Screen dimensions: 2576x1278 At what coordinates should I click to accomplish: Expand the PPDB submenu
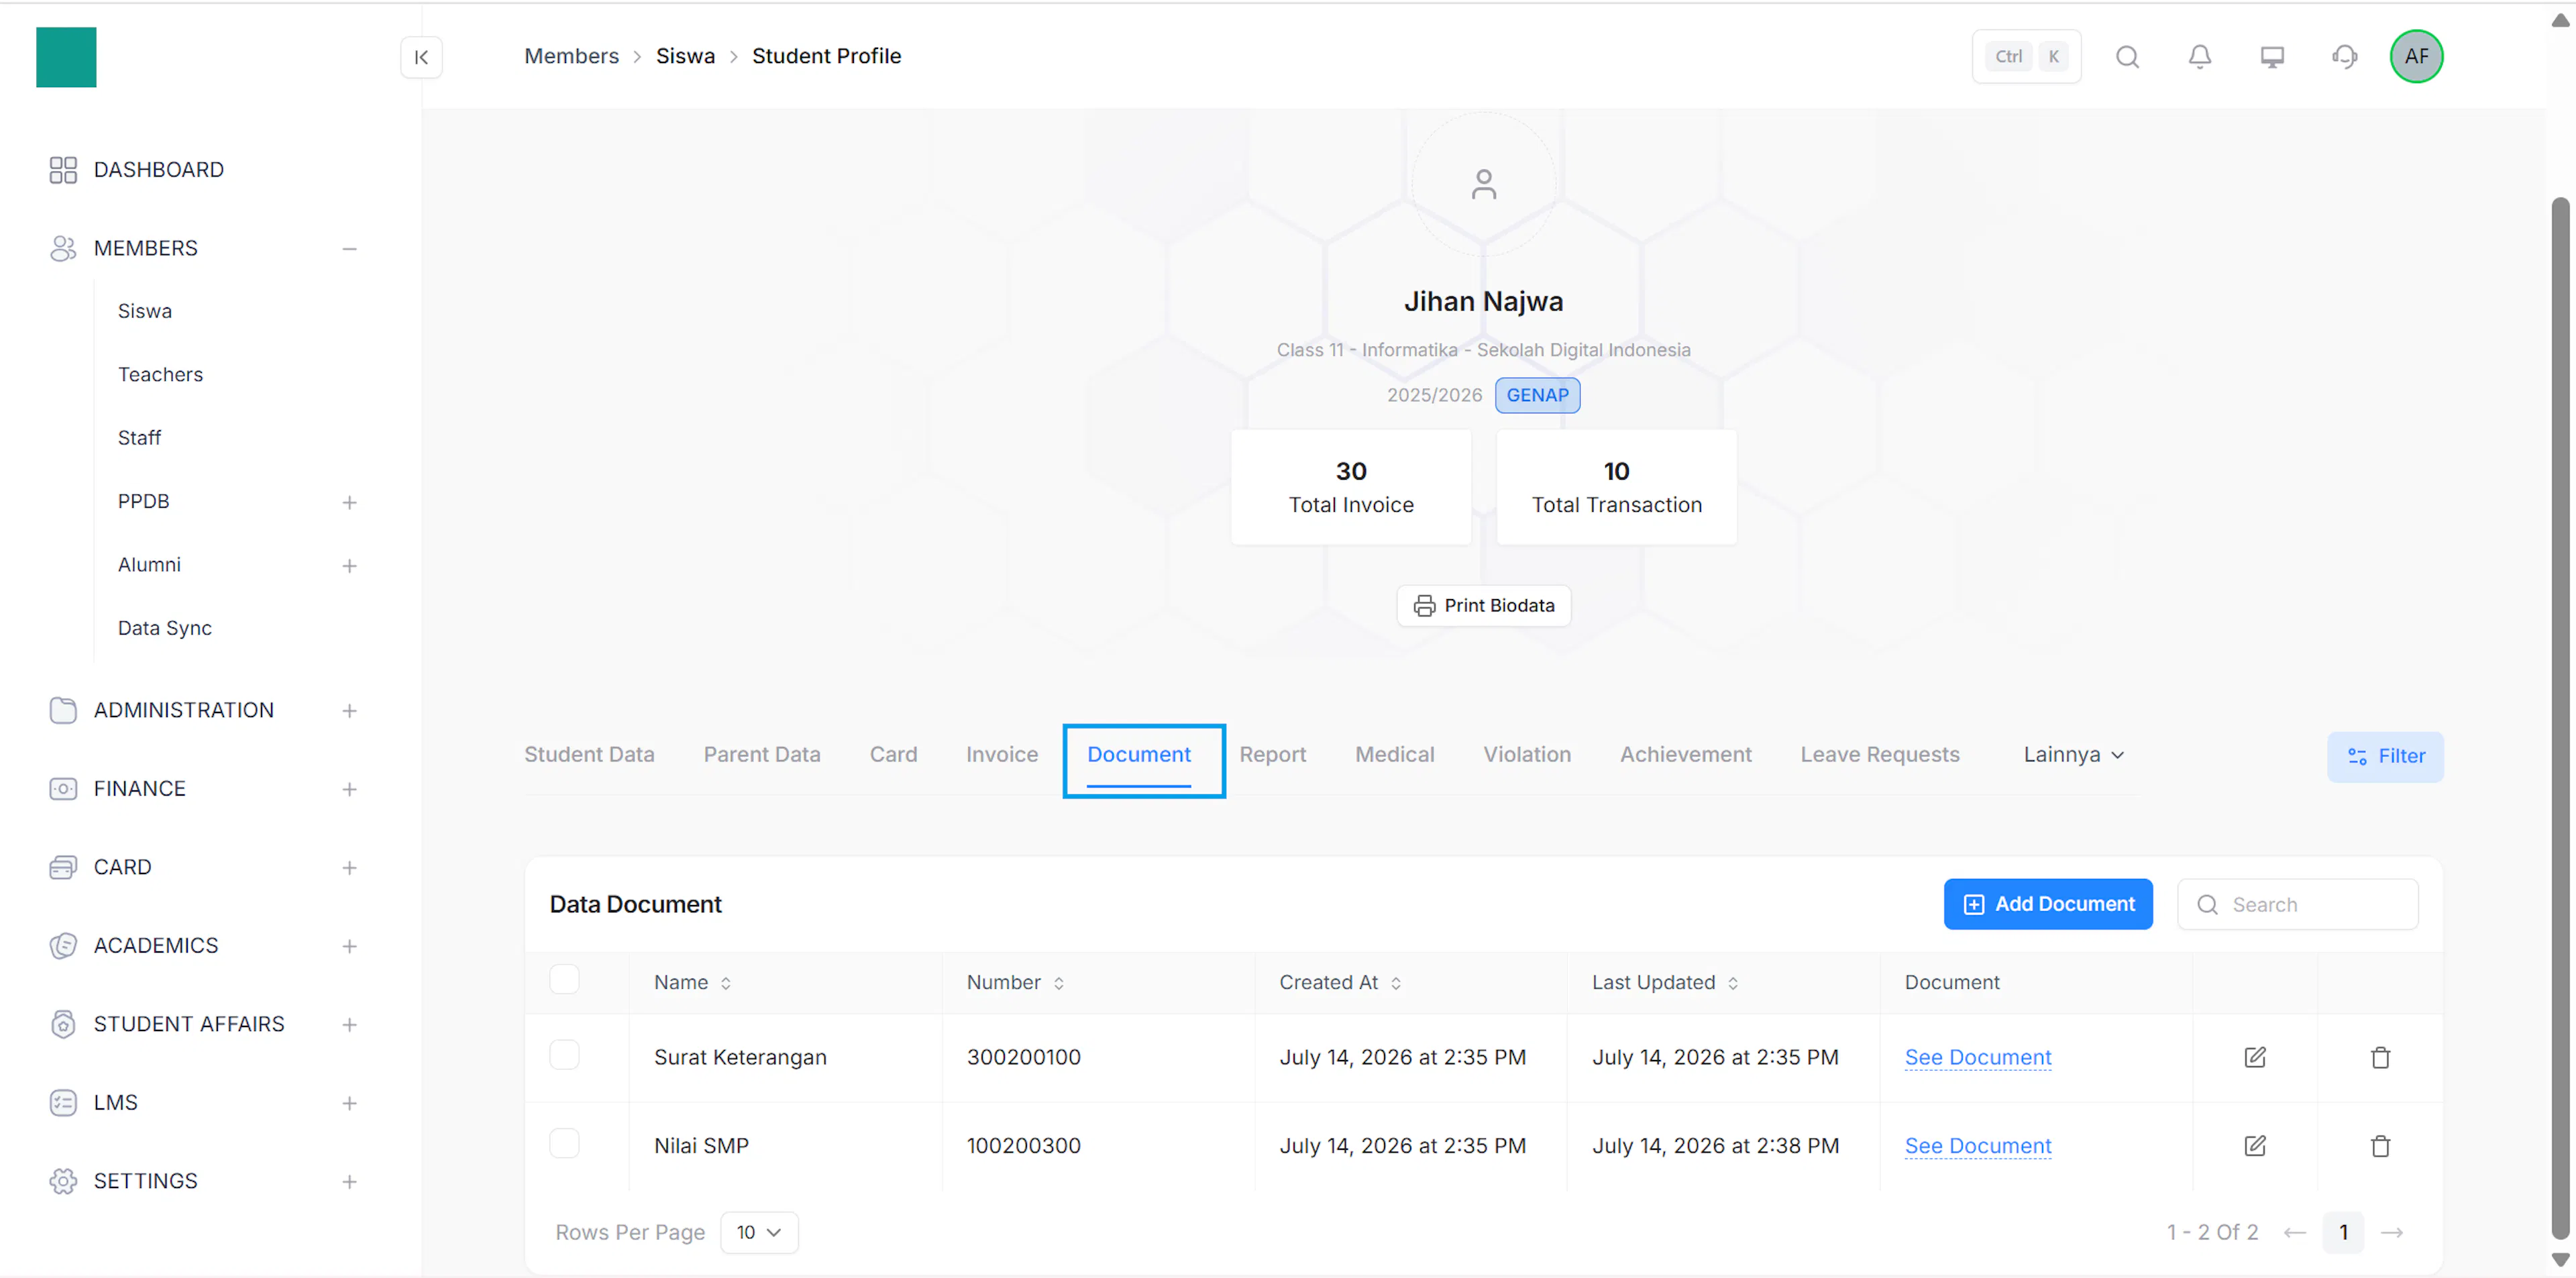coord(349,502)
